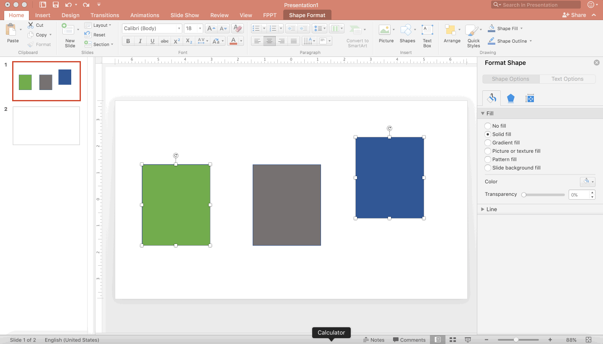The width and height of the screenshot is (603, 344).
Task: Open the font size dropdown
Action: 199,28
